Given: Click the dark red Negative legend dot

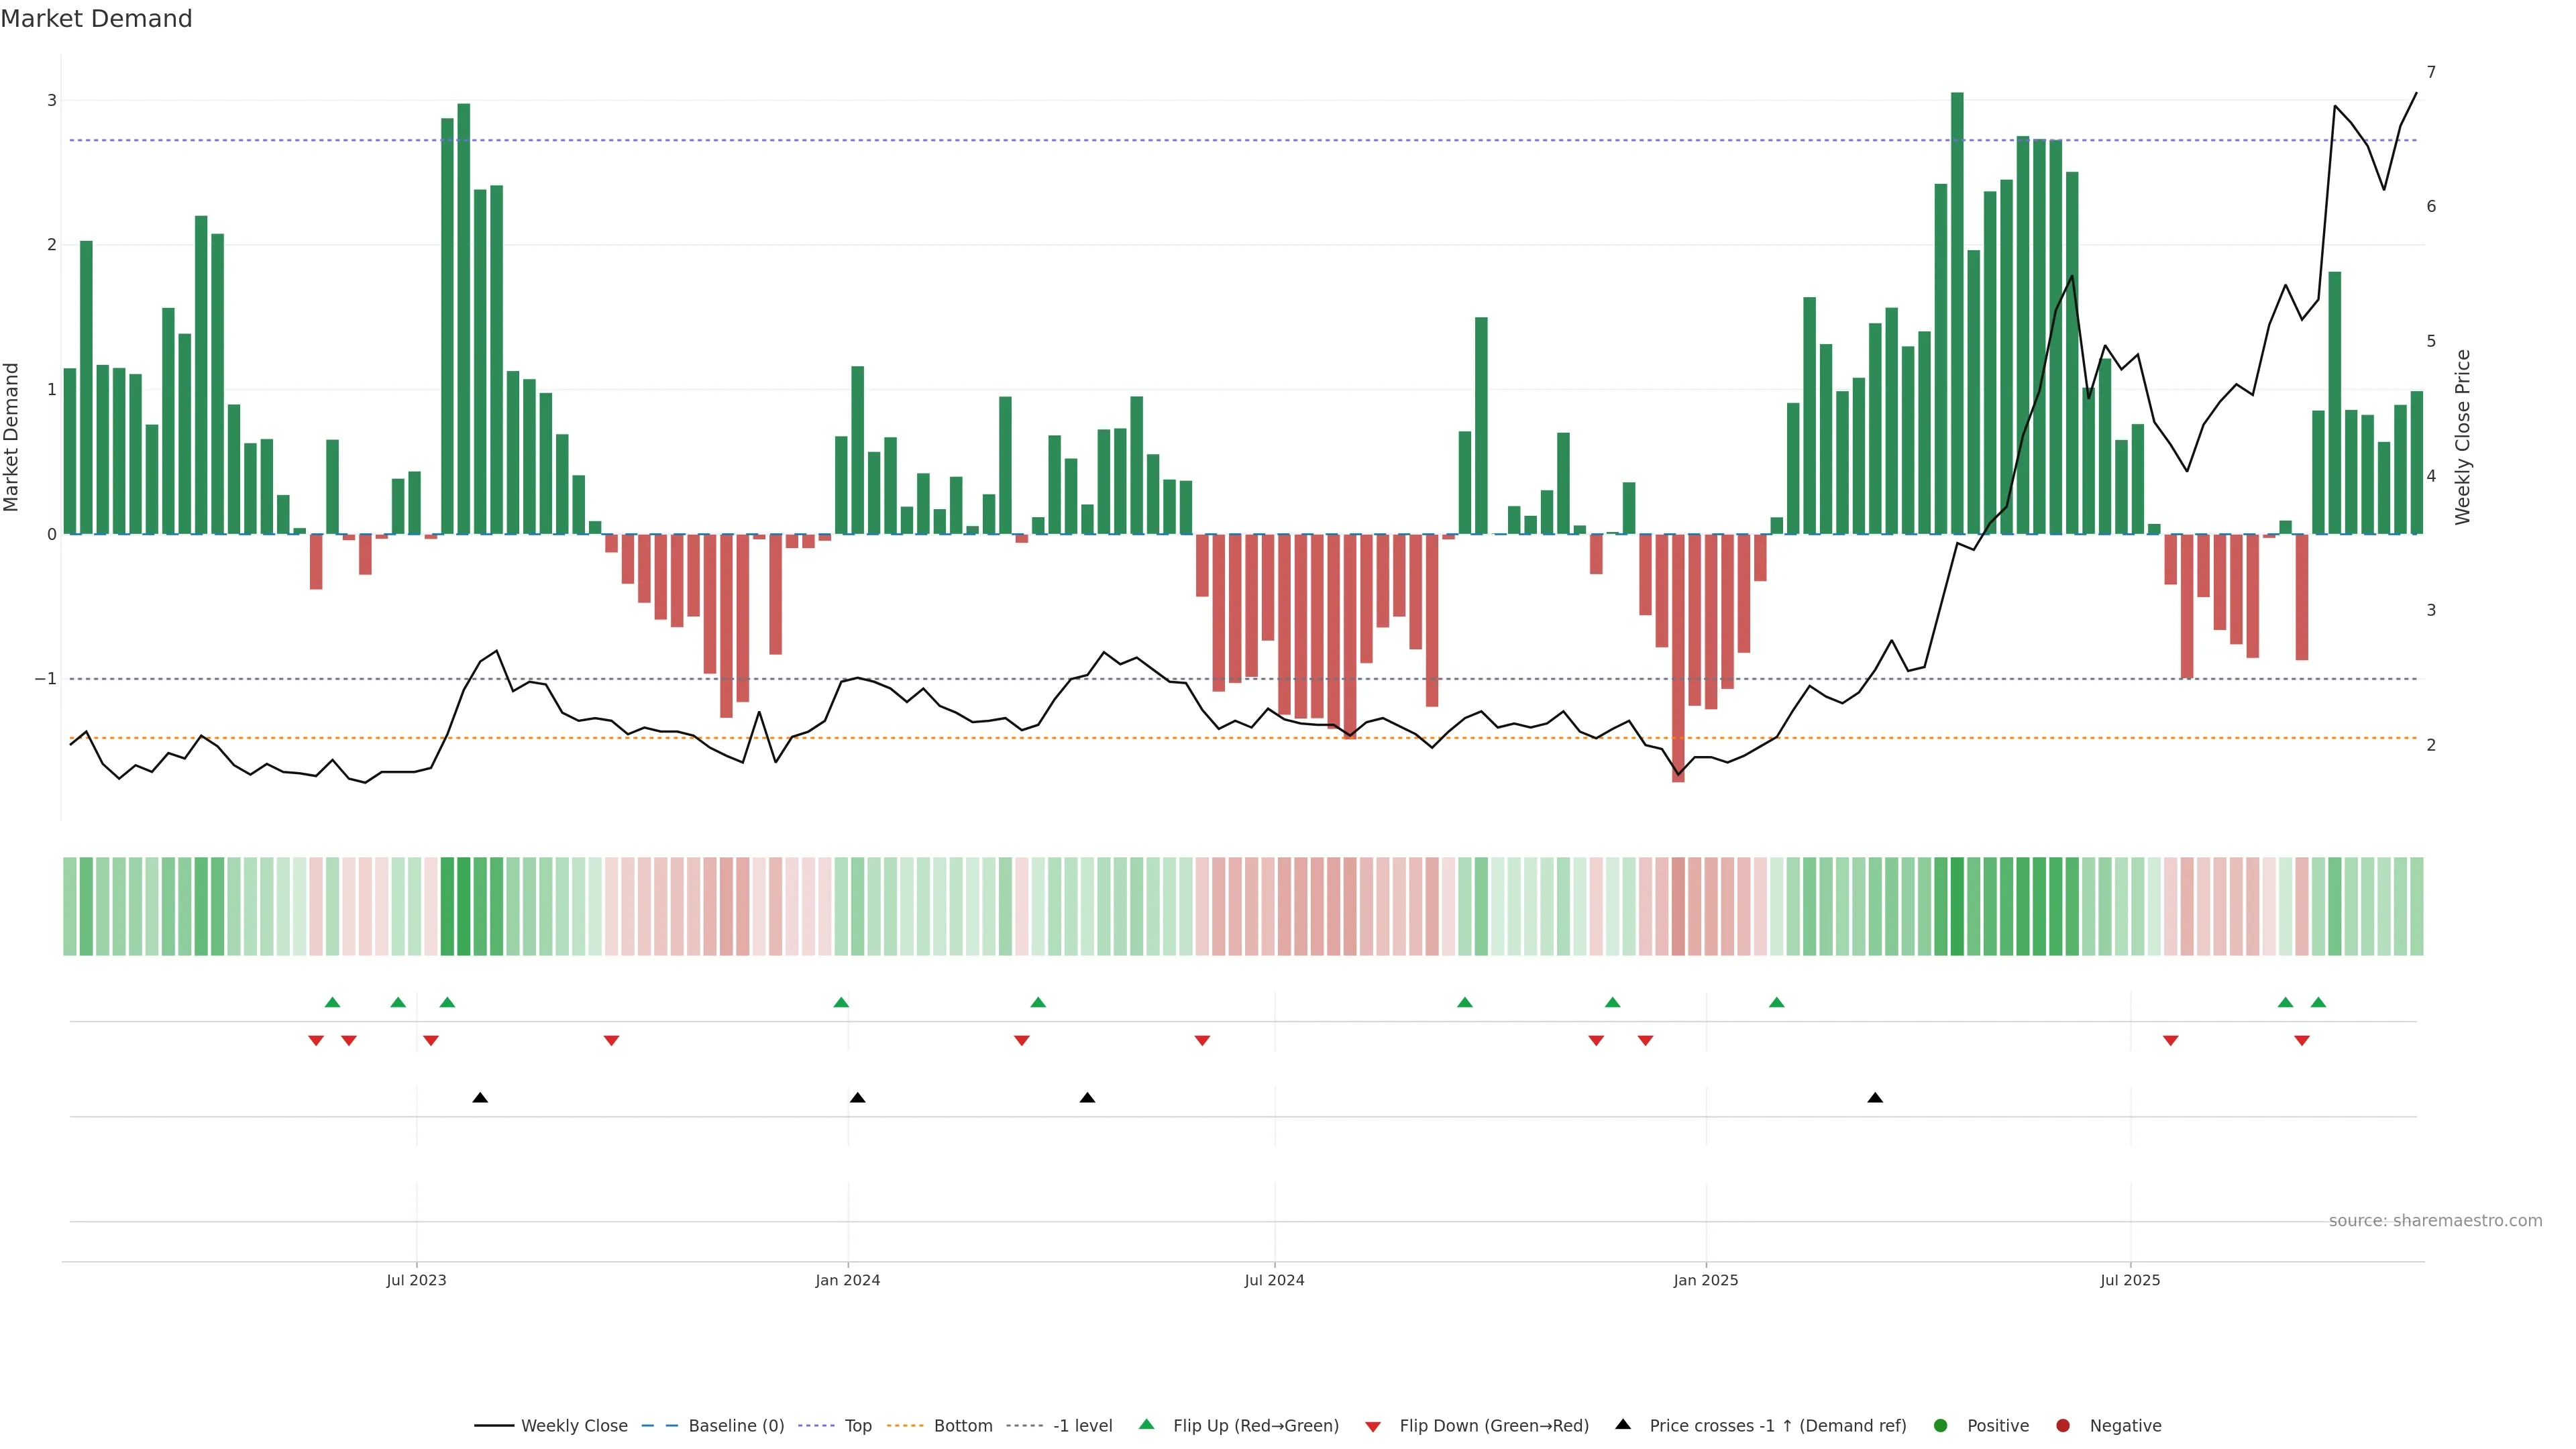Looking at the screenshot, I should 2063,1426.
